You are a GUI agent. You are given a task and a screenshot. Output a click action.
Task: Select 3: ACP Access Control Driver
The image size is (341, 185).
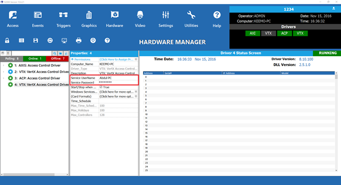(x=37, y=78)
